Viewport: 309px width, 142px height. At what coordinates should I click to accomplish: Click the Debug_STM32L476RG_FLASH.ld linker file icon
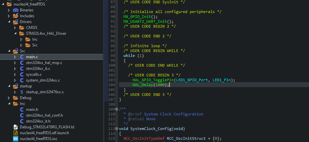point(15,127)
